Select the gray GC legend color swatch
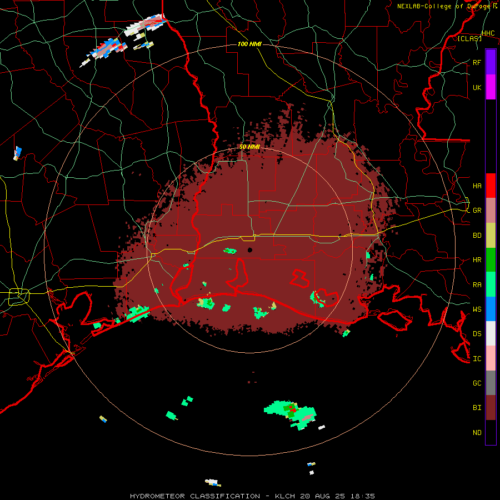Image resolution: width=500 pixels, height=500 pixels. [491, 383]
